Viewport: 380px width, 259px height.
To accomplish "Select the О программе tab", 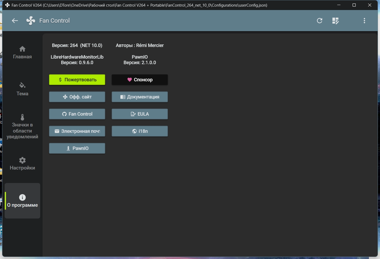I will pyautogui.click(x=22, y=201).
